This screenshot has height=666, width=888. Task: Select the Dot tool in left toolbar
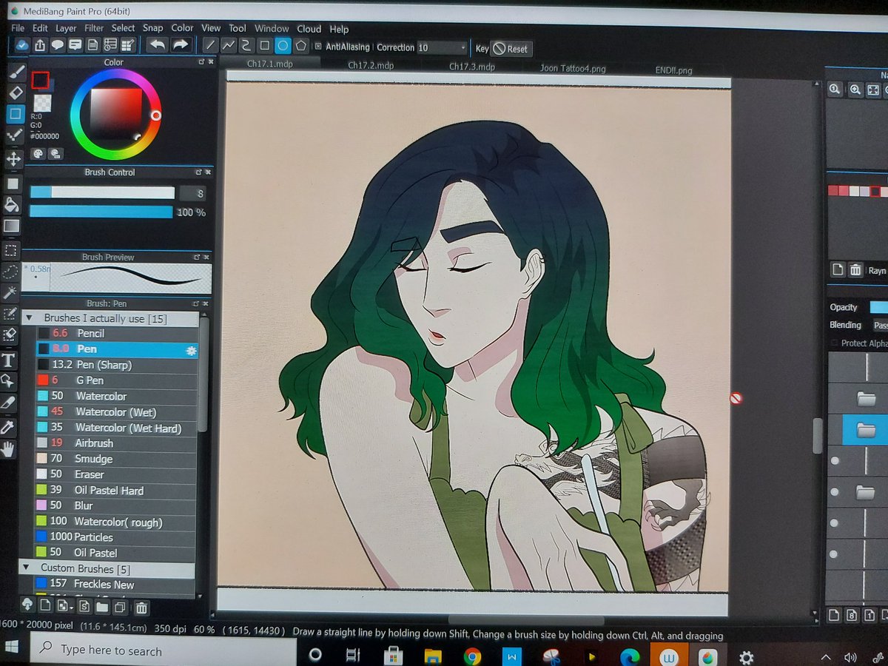coord(14,135)
